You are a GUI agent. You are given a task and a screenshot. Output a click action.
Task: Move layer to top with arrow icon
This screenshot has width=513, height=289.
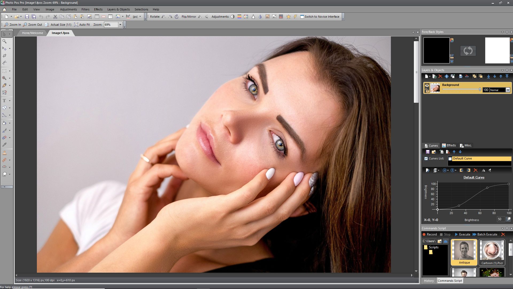point(507,76)
